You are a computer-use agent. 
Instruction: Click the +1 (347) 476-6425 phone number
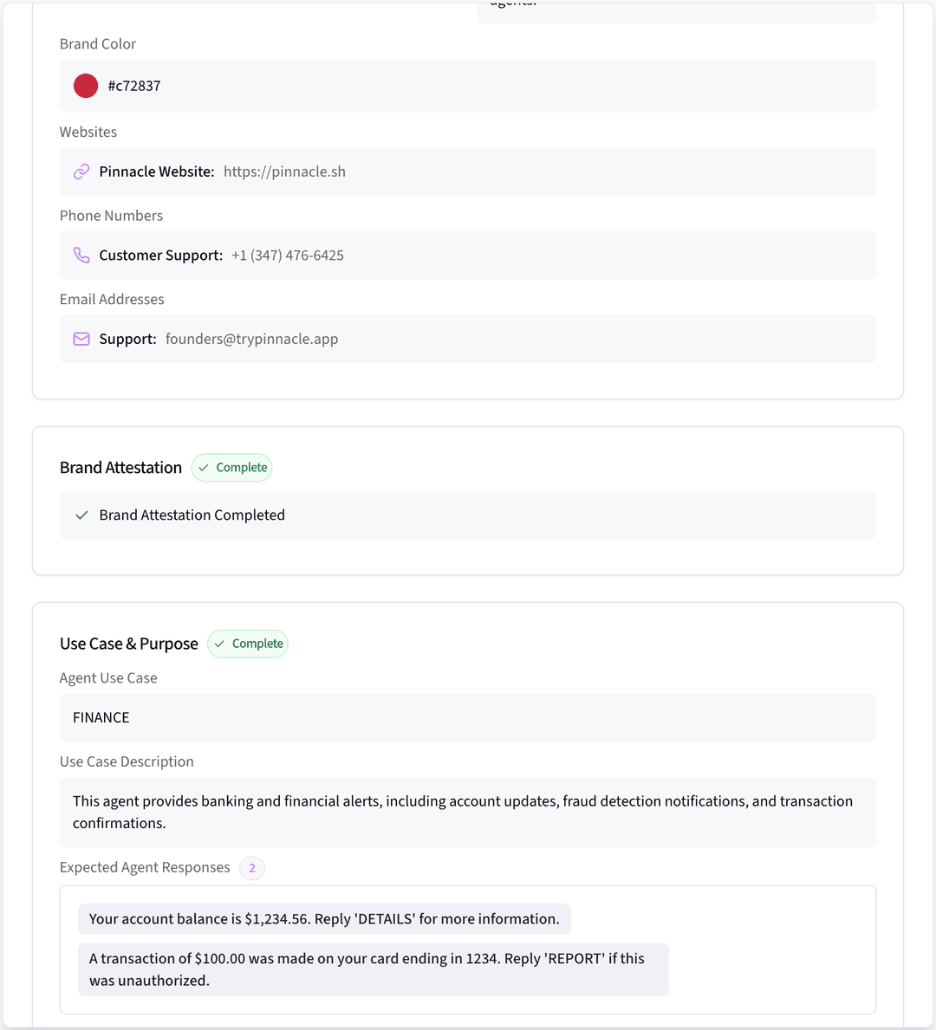coord(288,256)
